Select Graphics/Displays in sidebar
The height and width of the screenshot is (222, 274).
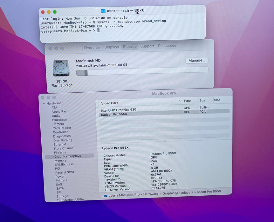pos(70,156)
